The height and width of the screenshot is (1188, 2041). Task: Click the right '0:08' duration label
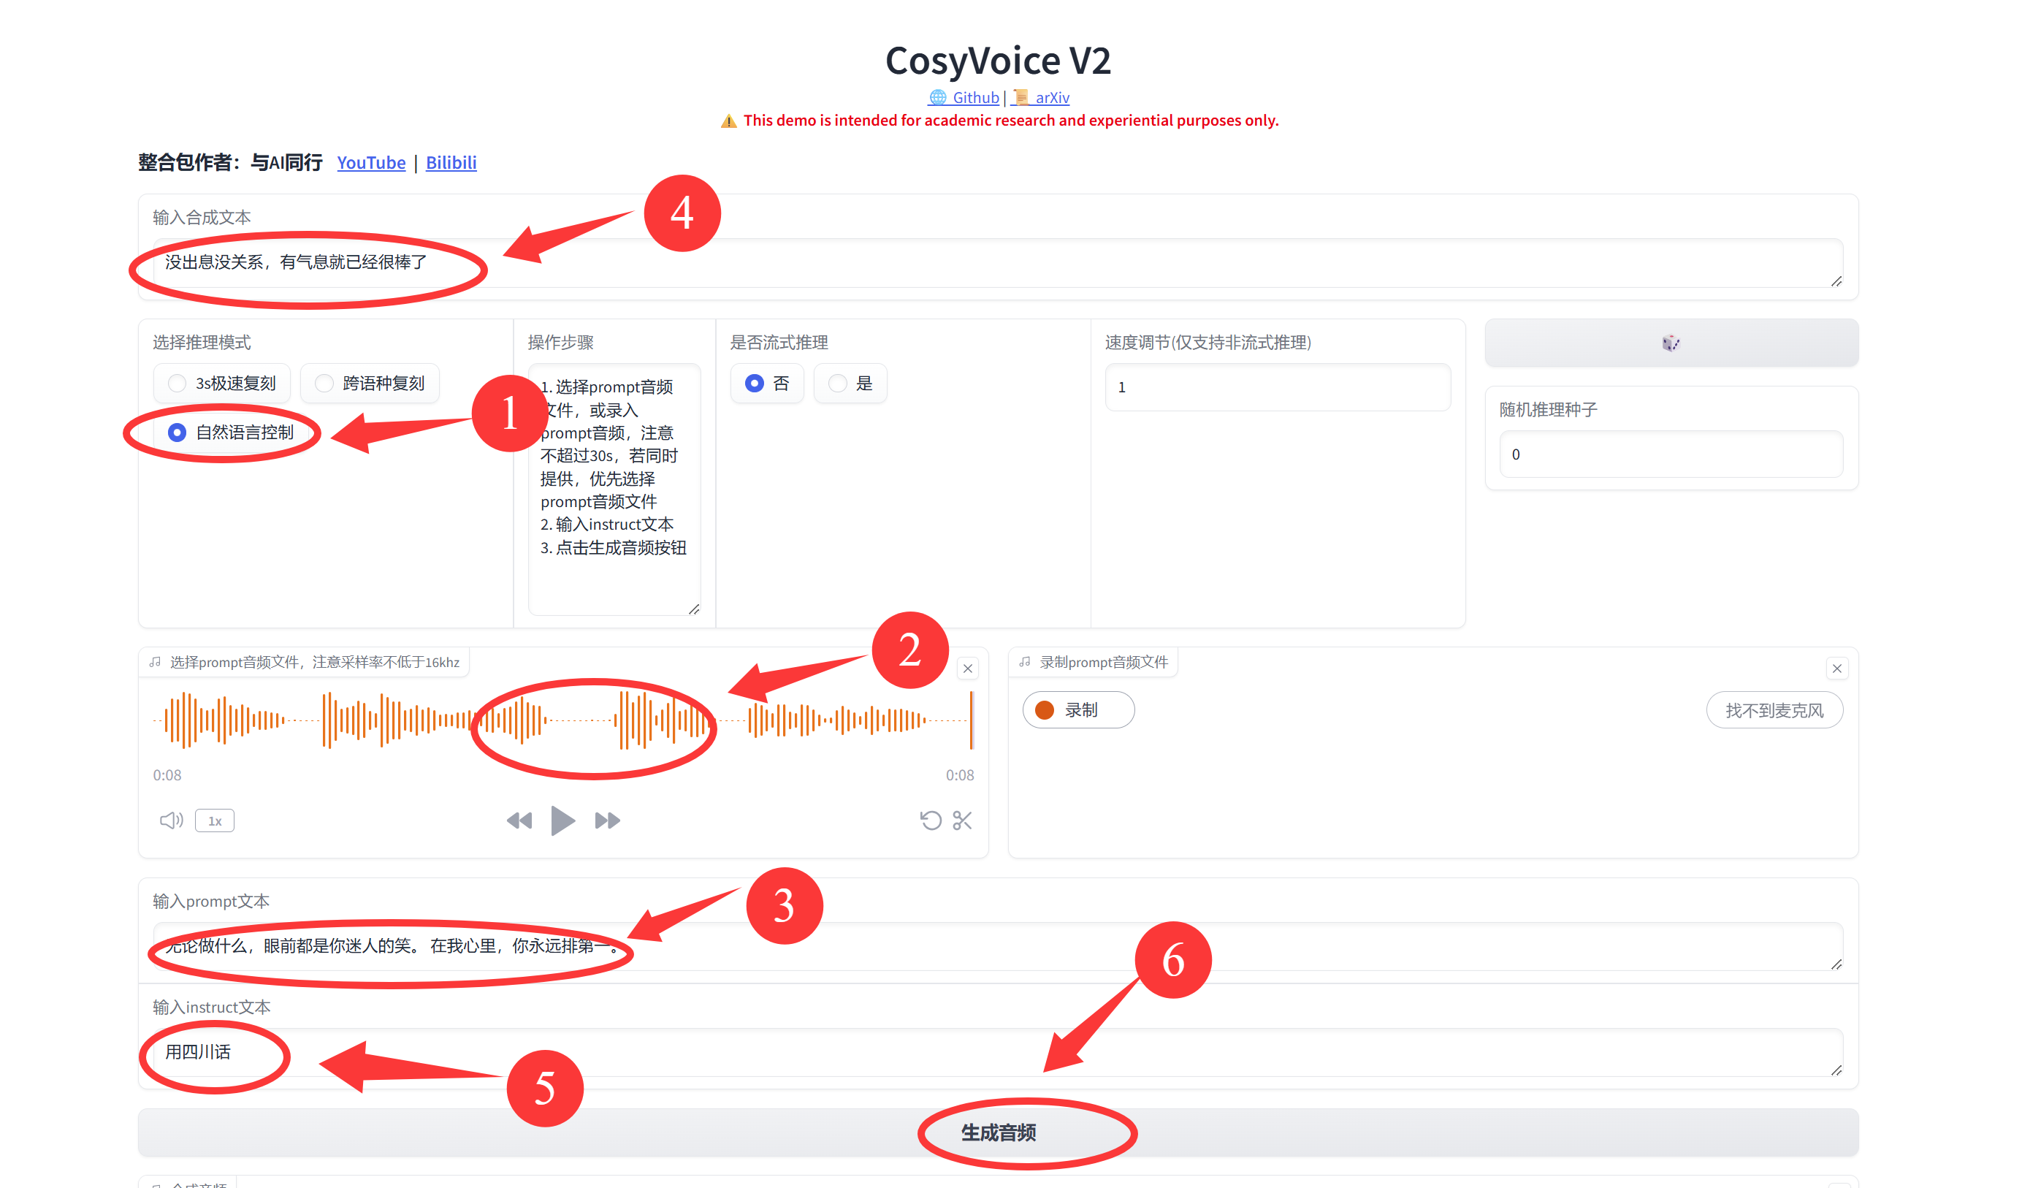960,775
